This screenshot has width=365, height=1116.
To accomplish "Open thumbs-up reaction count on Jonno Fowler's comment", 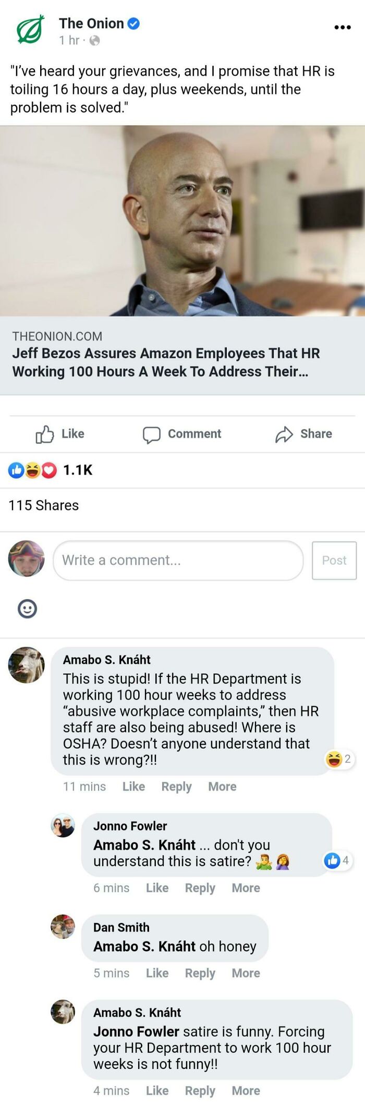I will click(x=337, y=860).
